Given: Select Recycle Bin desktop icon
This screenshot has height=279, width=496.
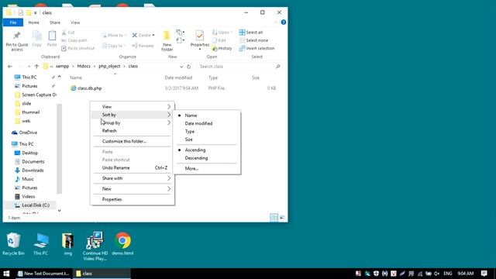Looking at the screenshot, I should (13, 243).
